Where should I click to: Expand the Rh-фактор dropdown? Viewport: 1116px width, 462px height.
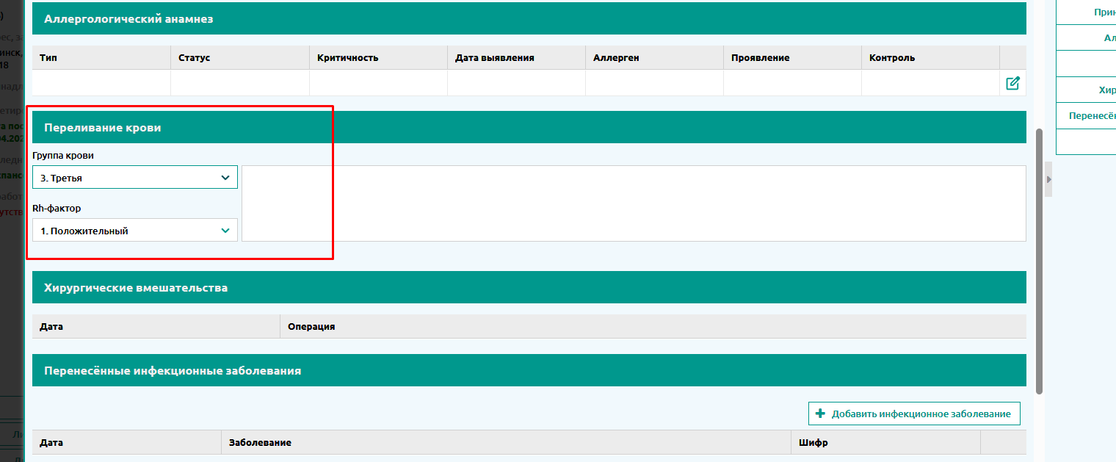pyautogui.click(x=135, y=231)
